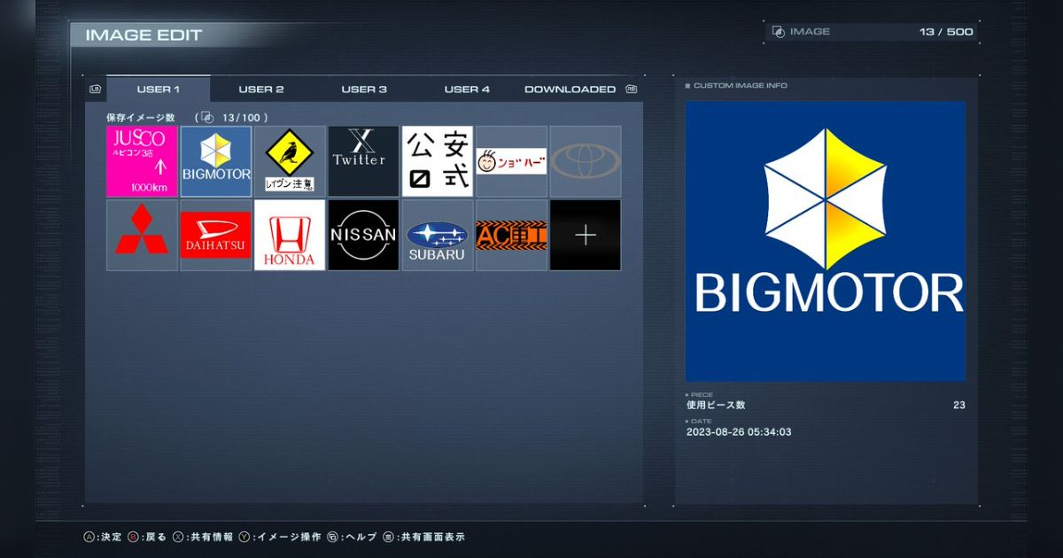Pick the orange AC banner emblem

511,235
